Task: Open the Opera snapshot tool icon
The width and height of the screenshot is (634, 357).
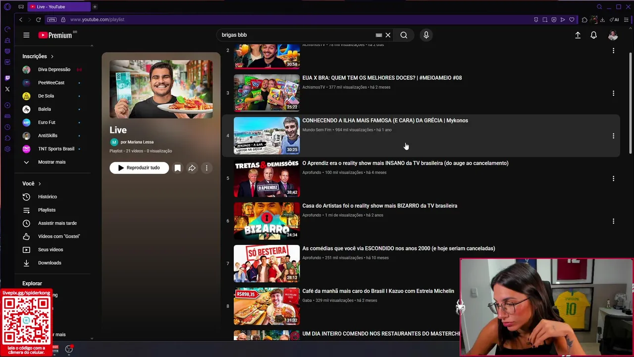Action: point(545,20)
